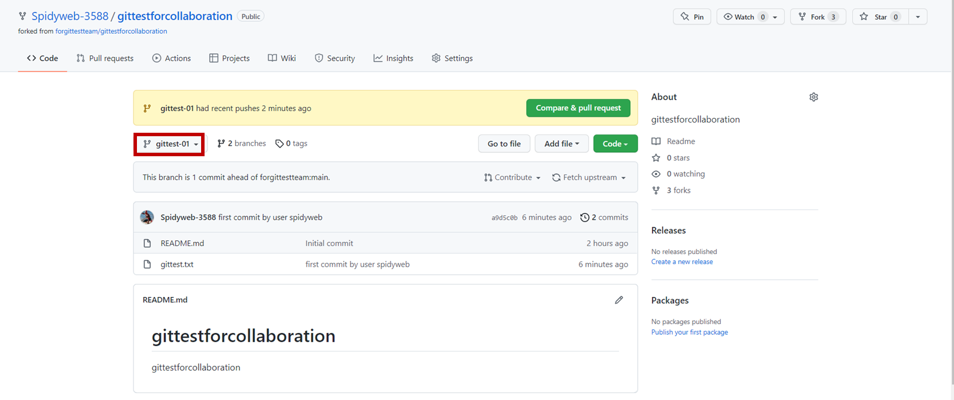Open About settings gear icon
Viewport: 954px width, 400px height.
814,97
